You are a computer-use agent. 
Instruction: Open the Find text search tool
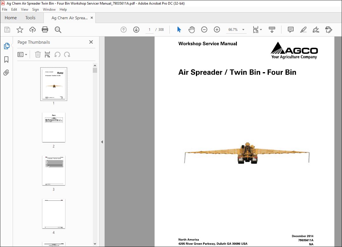58,30
